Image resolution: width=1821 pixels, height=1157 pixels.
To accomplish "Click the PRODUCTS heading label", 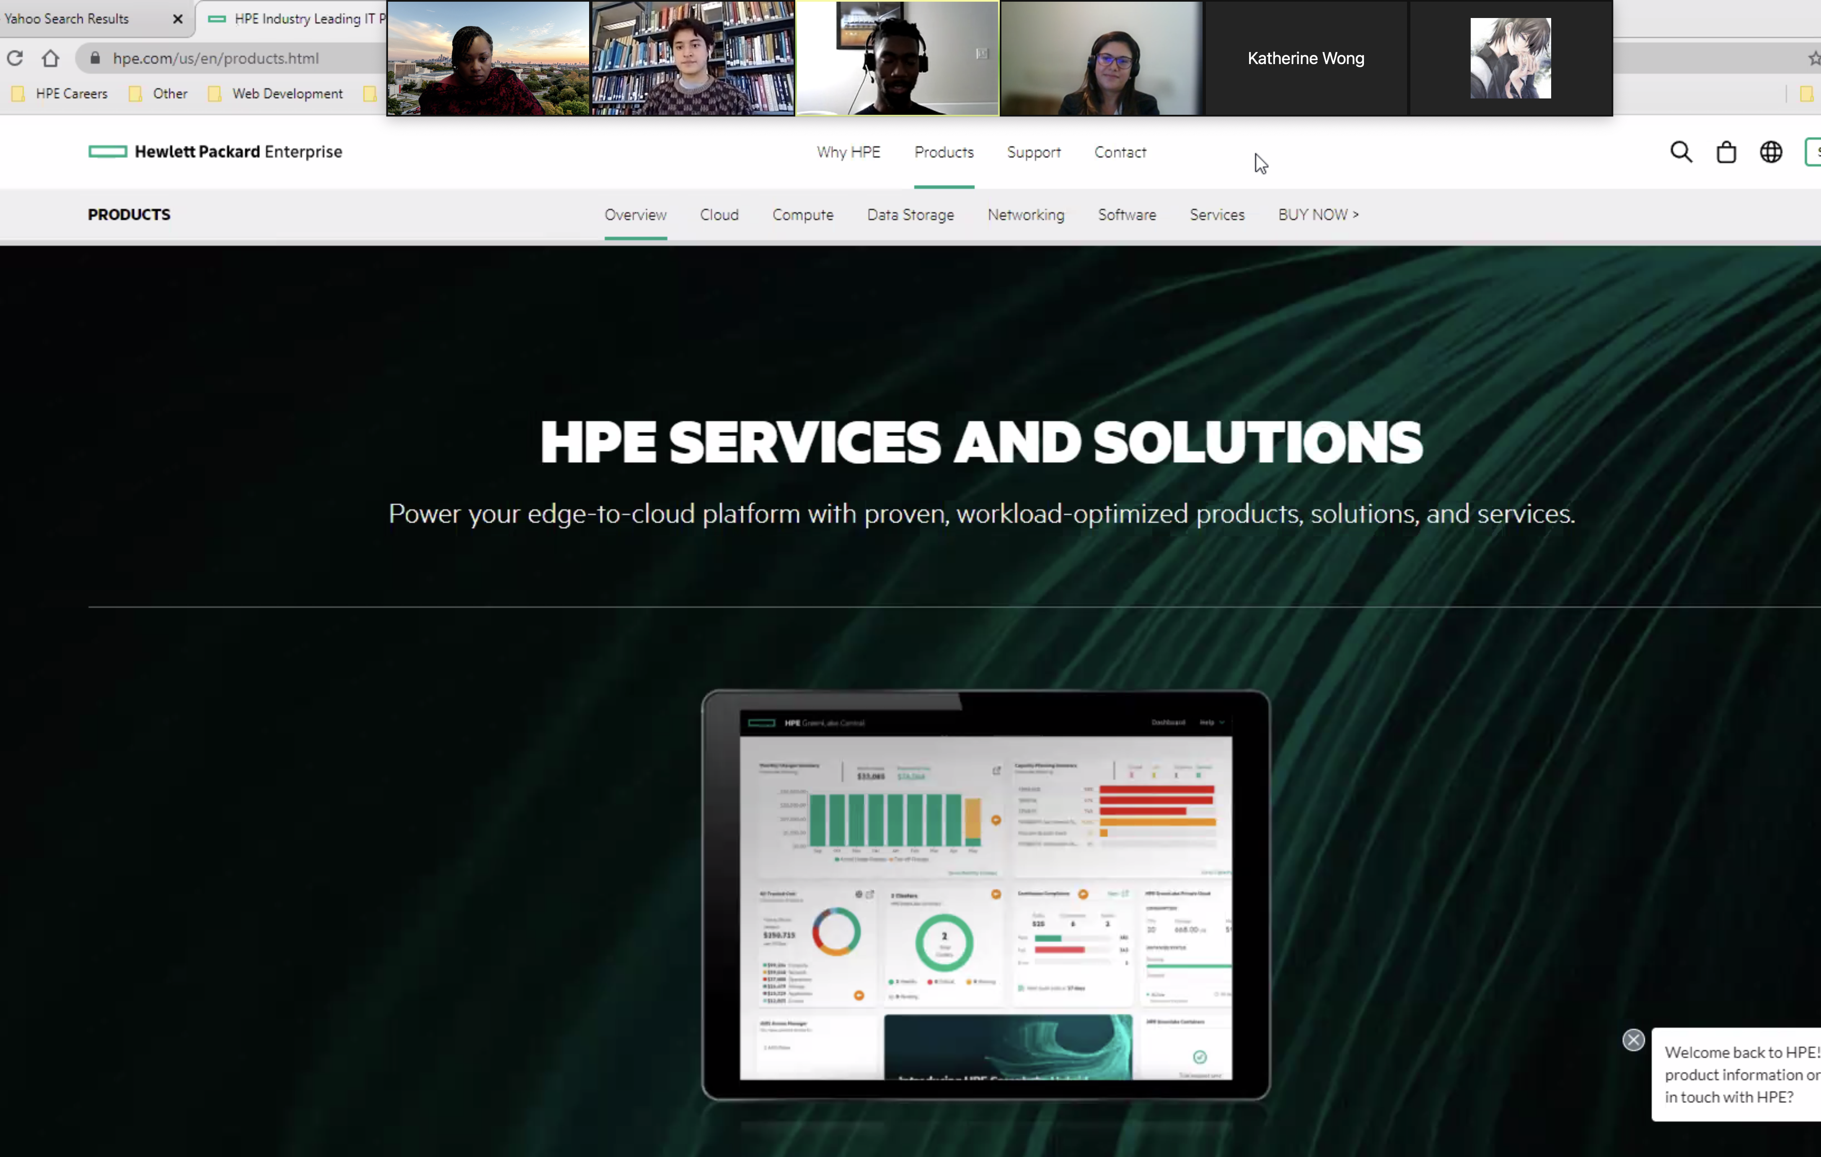I will (x=129, y=215).
